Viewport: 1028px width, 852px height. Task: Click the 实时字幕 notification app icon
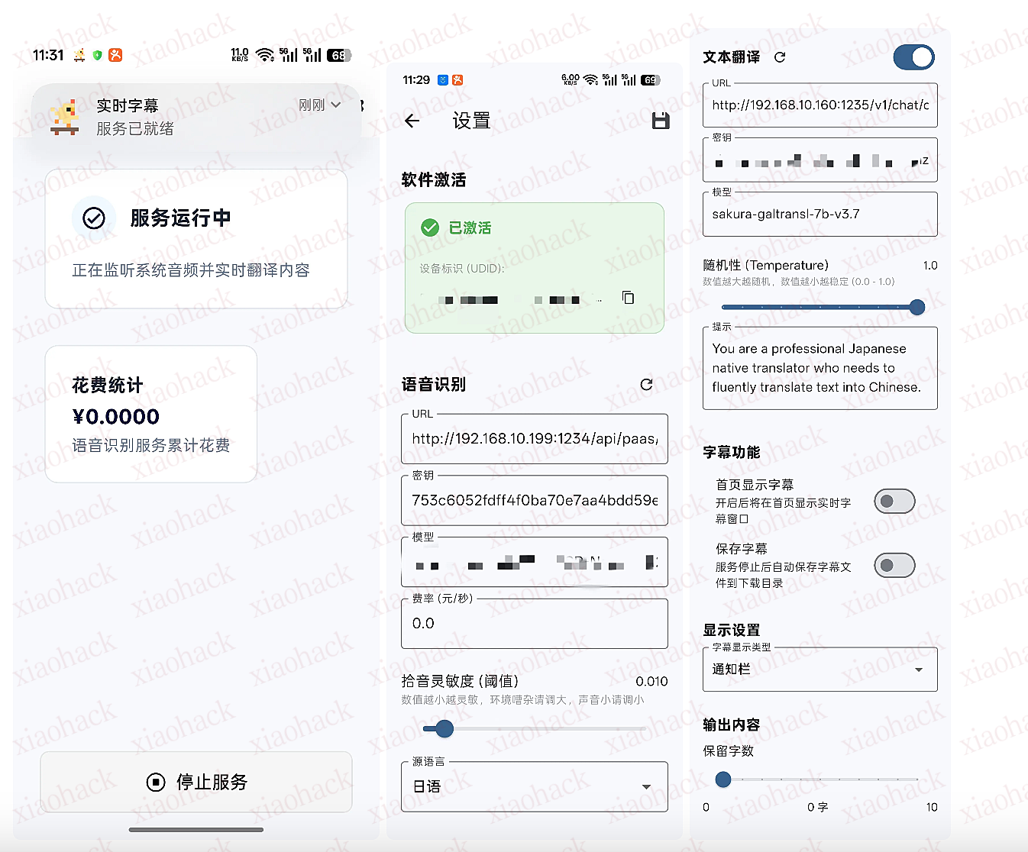pos(65,117)
